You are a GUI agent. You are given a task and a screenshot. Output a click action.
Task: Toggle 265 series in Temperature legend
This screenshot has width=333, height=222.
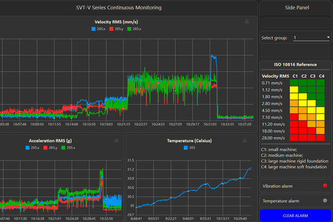point(190,148)
